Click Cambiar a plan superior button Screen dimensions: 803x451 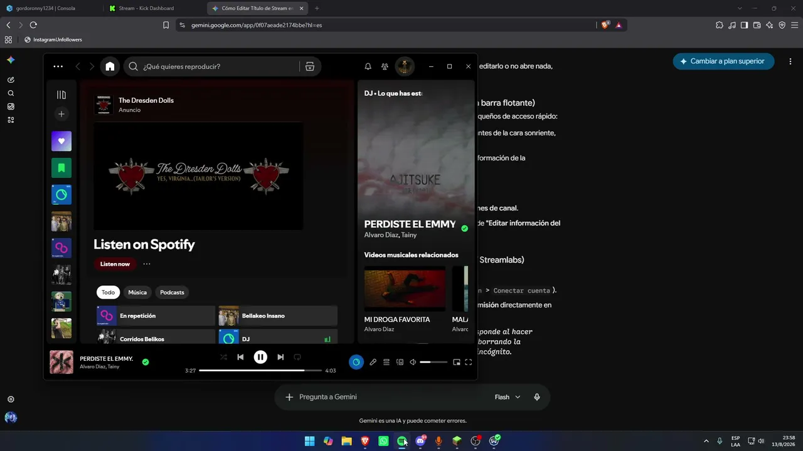tap(723, 61)
